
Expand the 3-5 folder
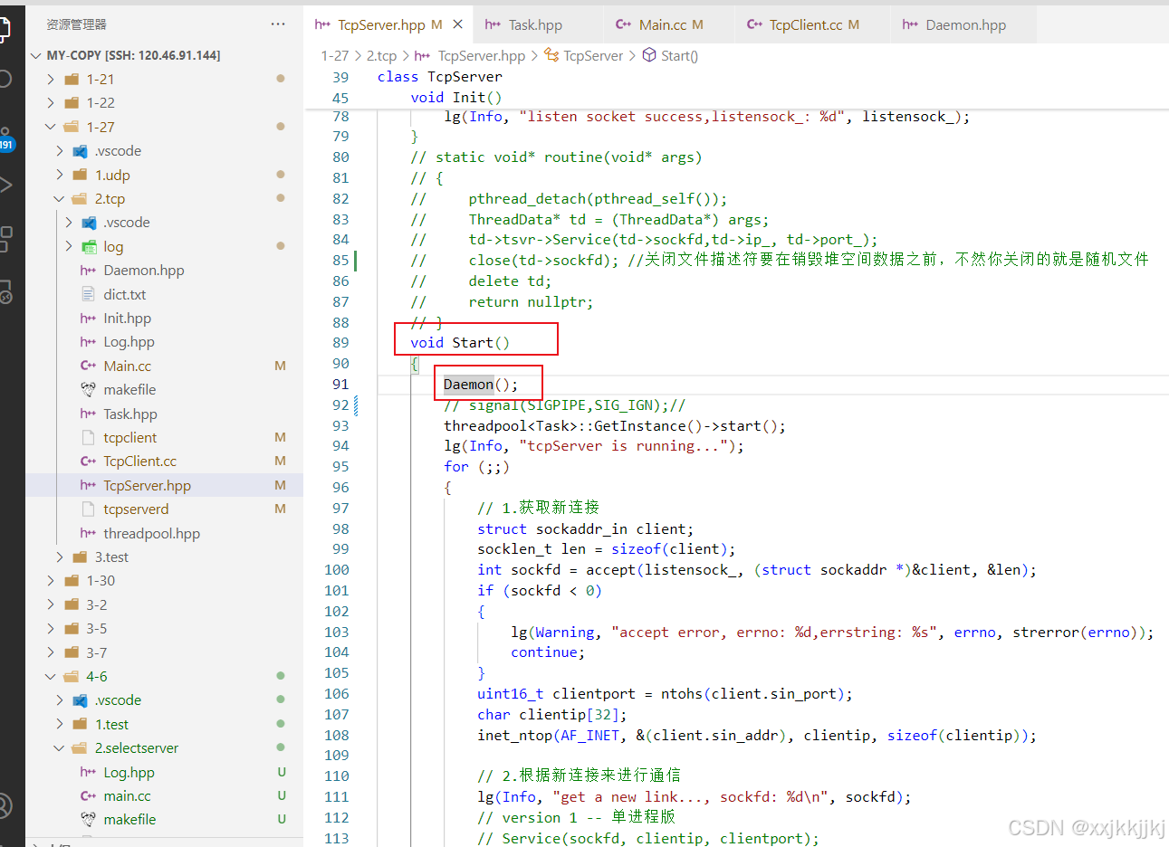tap(51, 629)
